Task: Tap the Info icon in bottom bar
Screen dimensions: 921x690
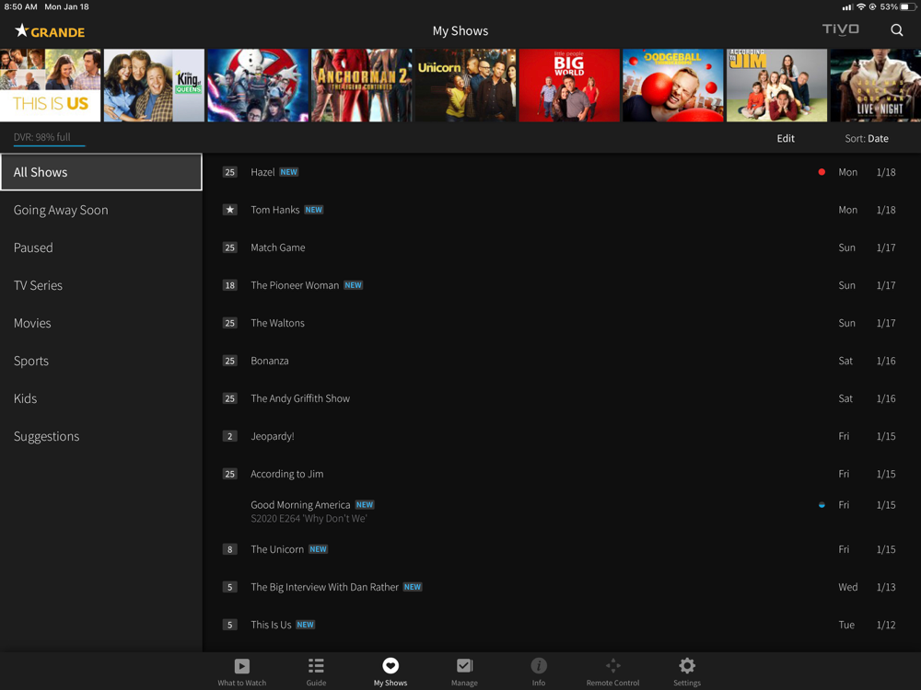Action: (x=539, y=666)
